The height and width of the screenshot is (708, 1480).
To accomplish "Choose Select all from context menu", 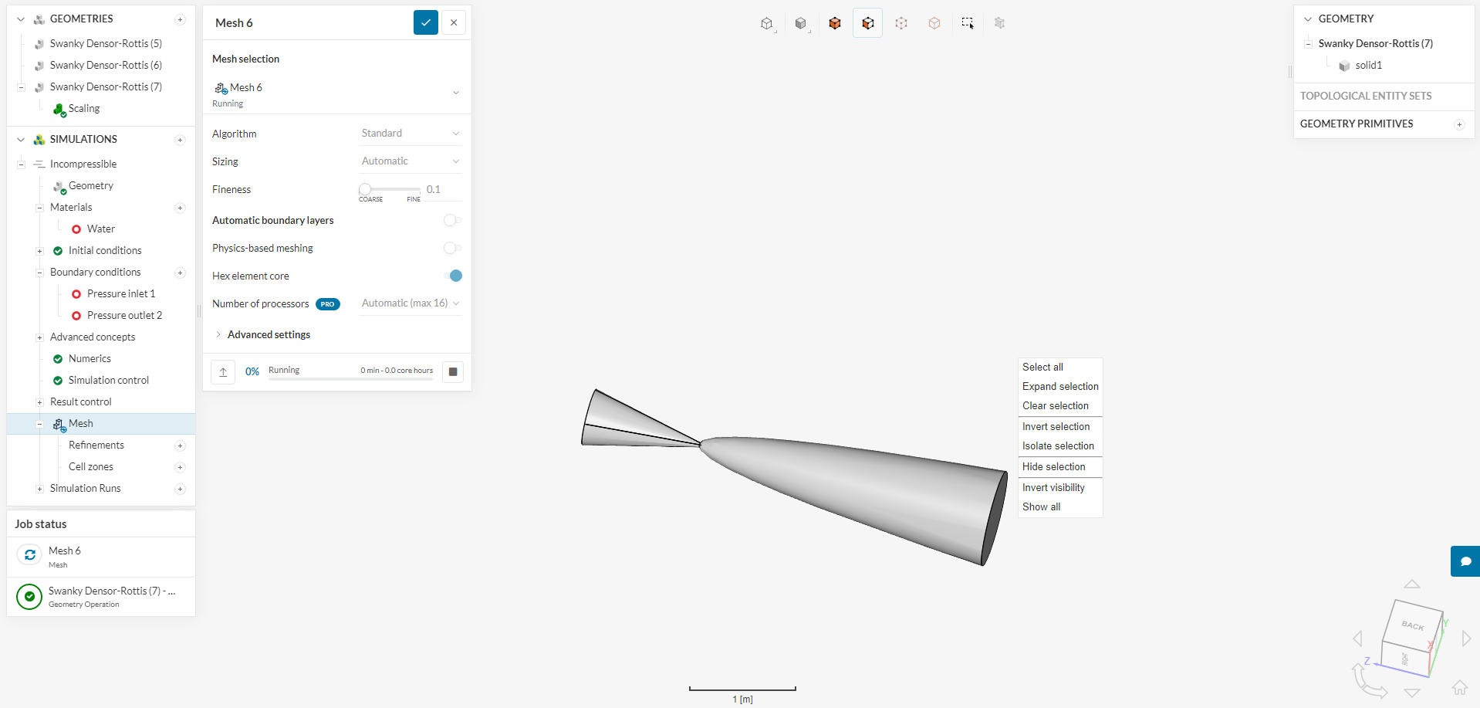I will click(x=1060, y=368).
